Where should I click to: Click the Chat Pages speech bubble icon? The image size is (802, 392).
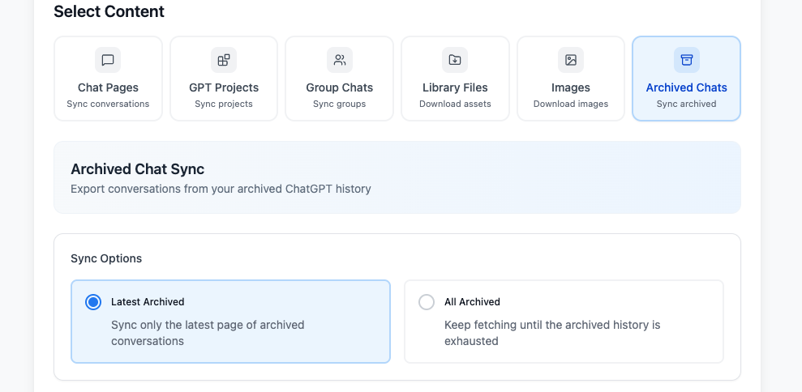pyautogui.click(x=108, y=60)
